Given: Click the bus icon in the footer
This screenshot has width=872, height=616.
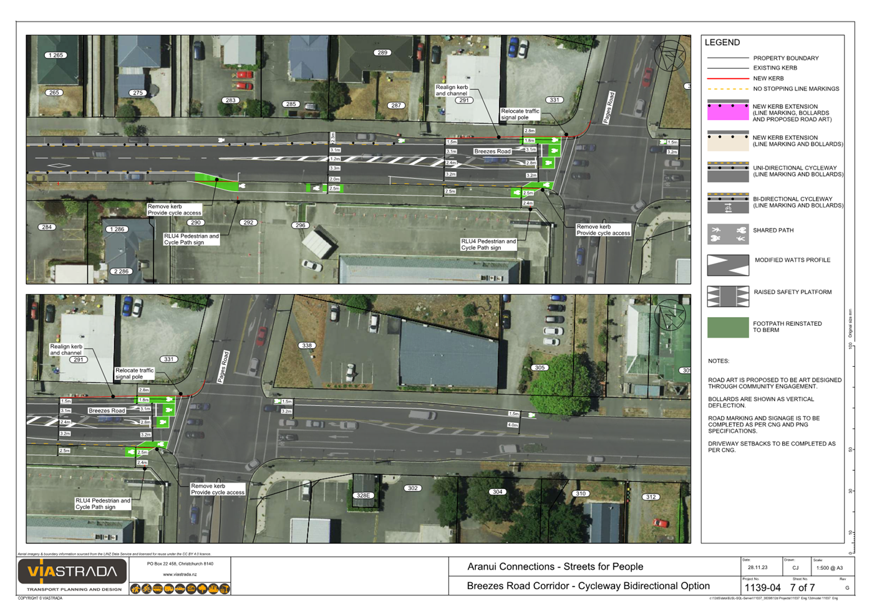Looking at the screenshot, I should click(158, 589).
